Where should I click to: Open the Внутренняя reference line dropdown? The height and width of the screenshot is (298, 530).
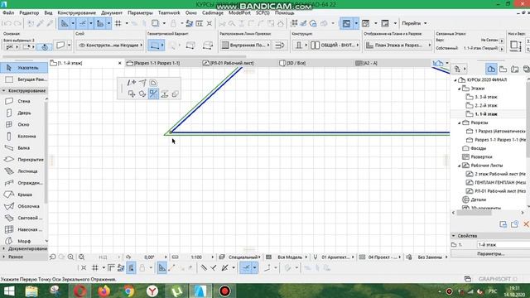point(246,45)
